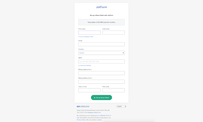Click the Set up Direct Debit button
The image size is (203, 122).
pos(101,98)
